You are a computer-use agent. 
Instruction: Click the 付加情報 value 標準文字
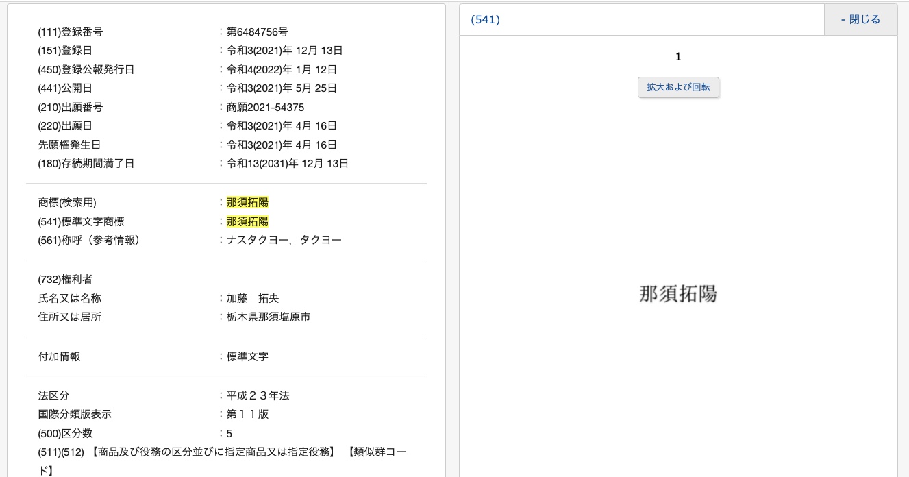click(x=247, y=356)
